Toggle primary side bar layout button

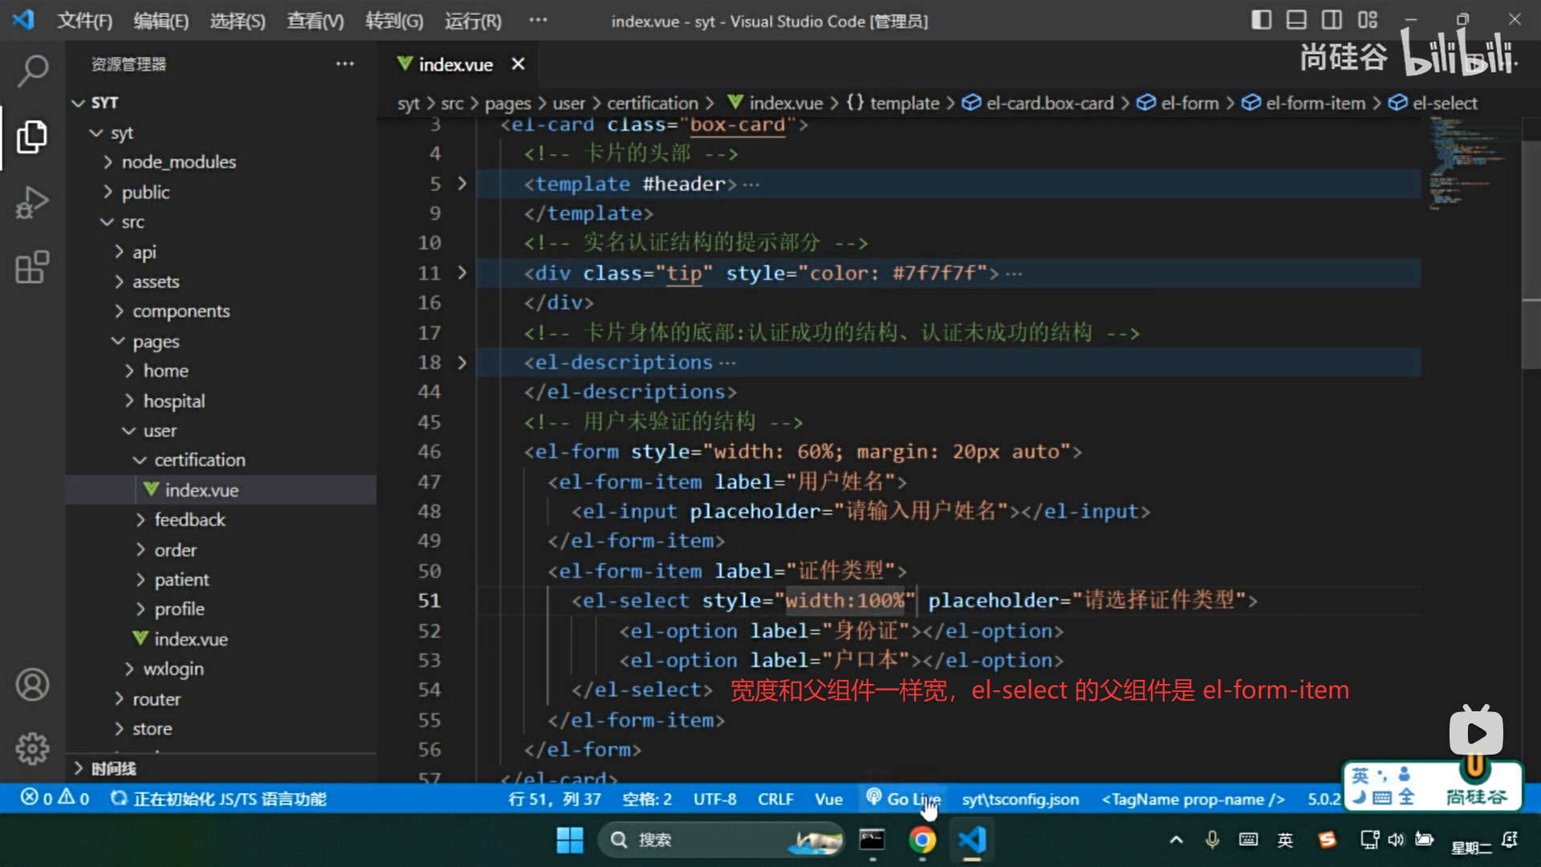(1261, 20)
